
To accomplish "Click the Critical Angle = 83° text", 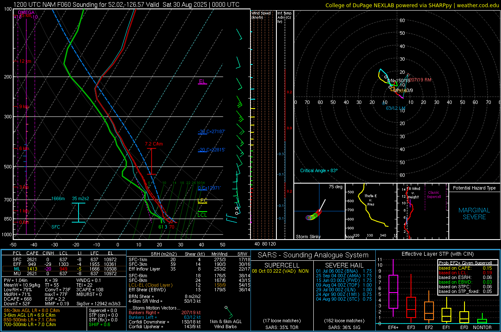I will point(319,170).
